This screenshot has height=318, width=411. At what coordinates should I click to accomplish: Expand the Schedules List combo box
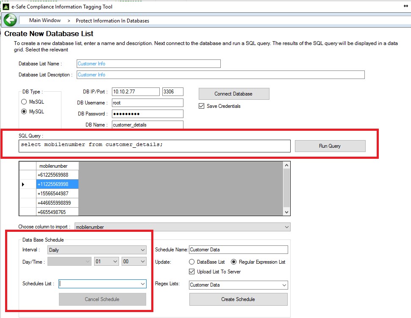(142, 284)
